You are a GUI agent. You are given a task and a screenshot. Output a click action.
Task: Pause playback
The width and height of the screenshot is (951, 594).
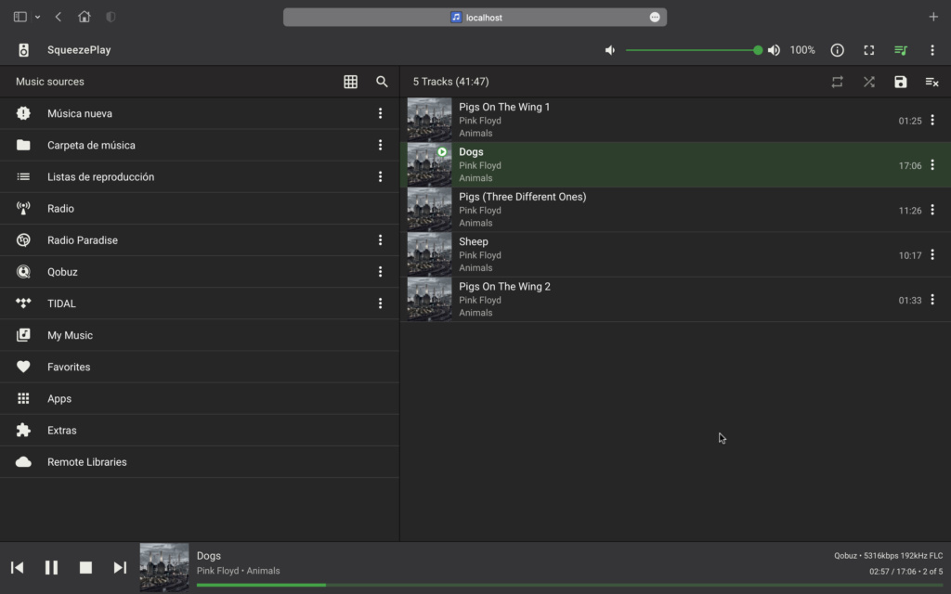52,567
